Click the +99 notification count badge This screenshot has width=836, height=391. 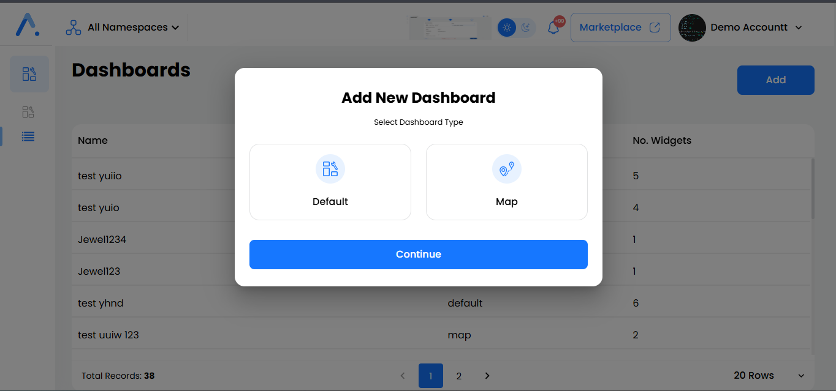[x=557, y=20]
